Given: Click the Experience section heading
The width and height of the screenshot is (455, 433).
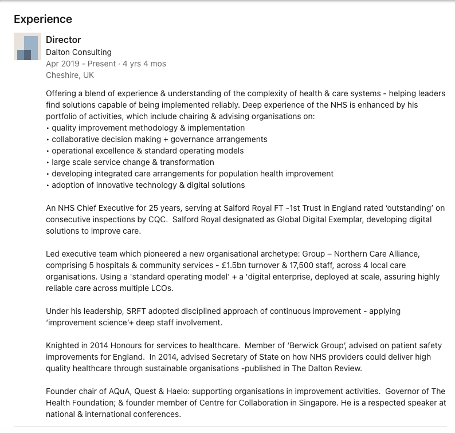Looking at the screenshot, I should [43, 19].
